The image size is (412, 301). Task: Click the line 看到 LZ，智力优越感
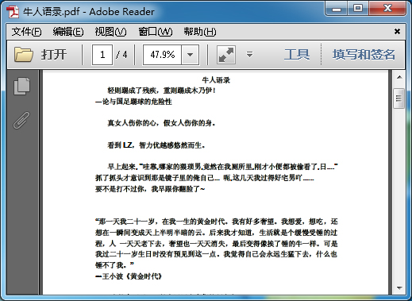coord(156,145)
